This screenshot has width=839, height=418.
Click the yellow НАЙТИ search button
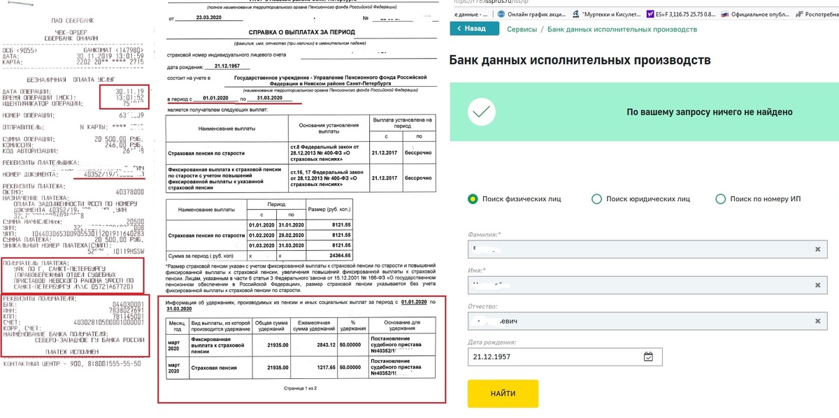click(x=503, y=394)
